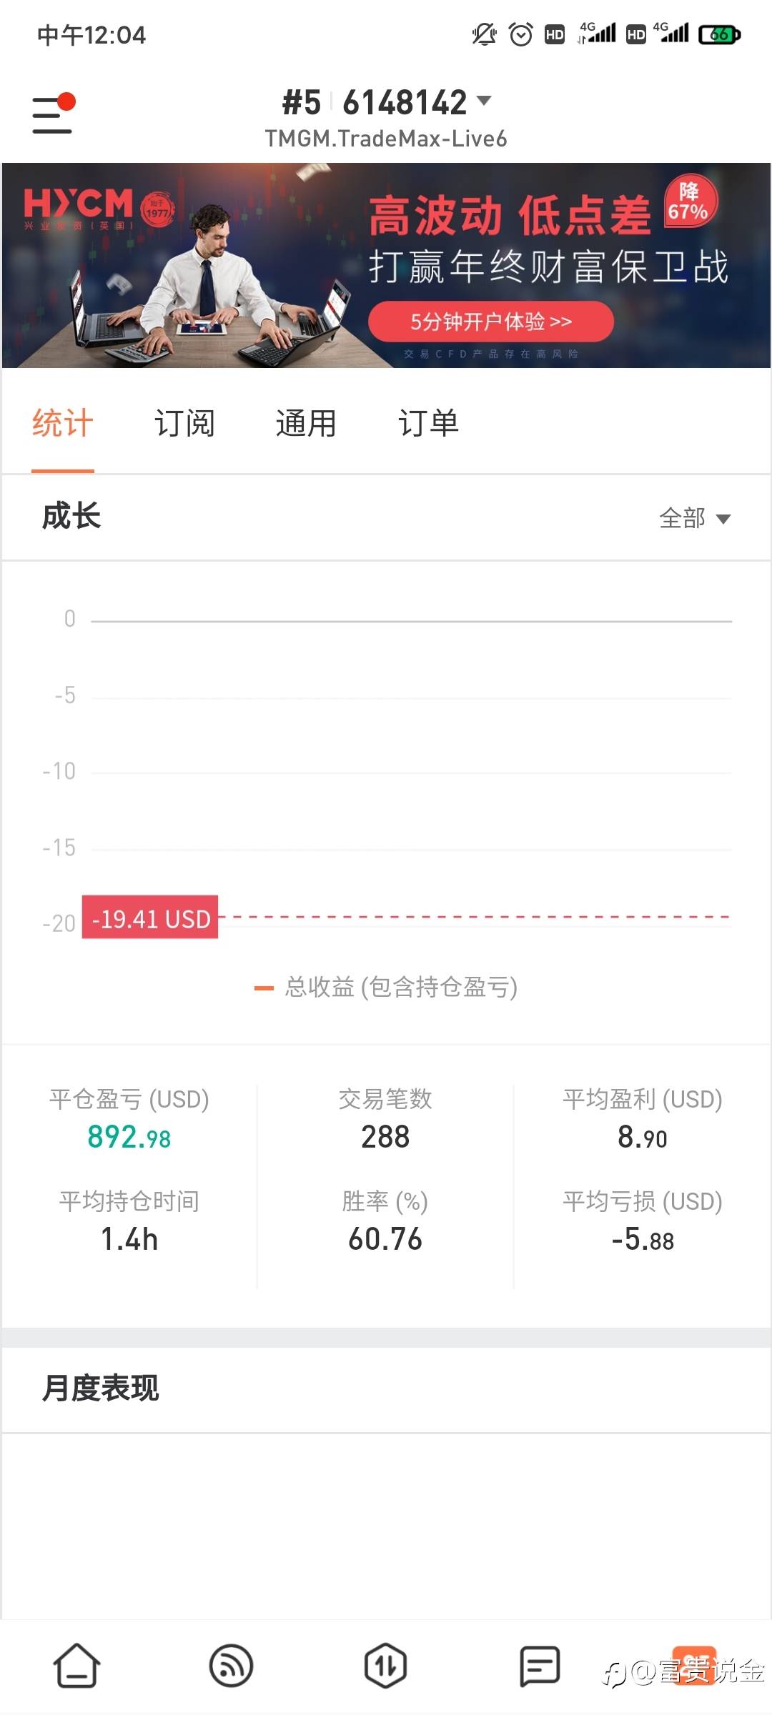The height and width of the screenshot is (1715, 772).
Task: Select the 统计 tab
Action: click(x=63, y=423)
